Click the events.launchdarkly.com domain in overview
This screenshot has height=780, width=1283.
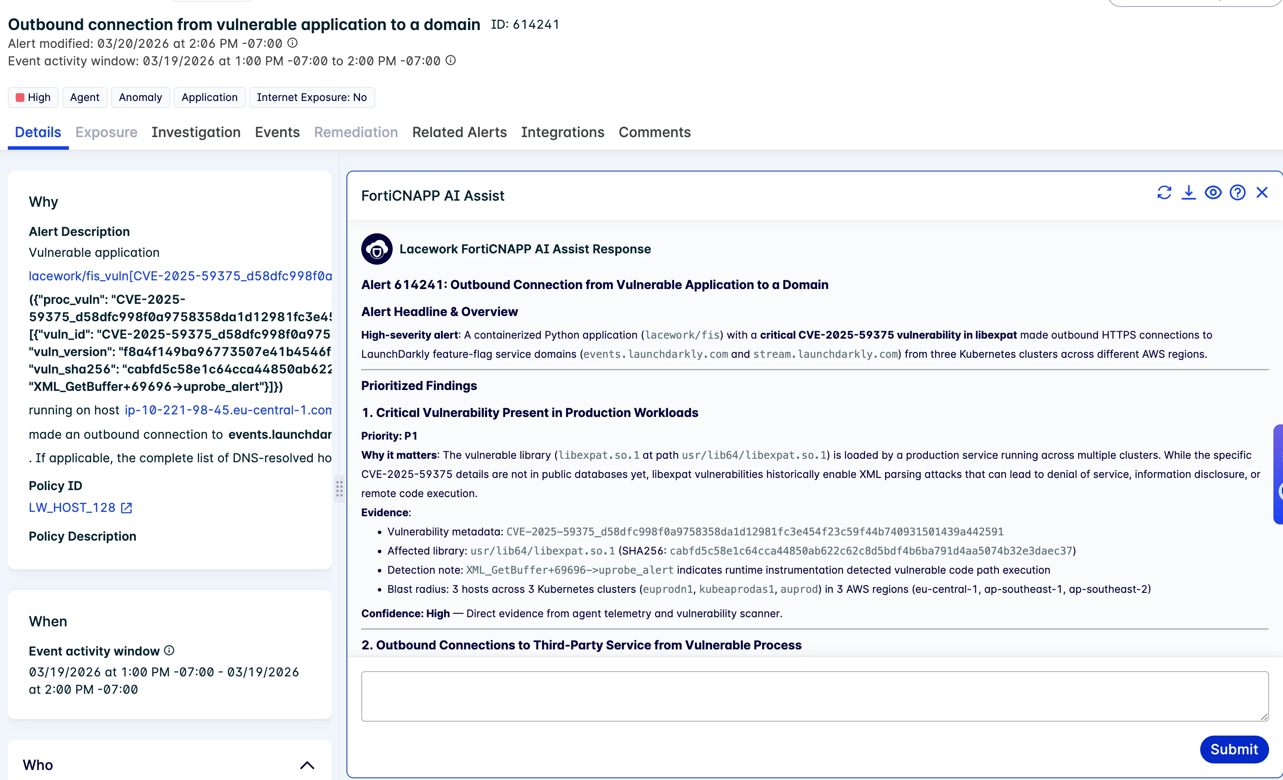(x=655, y=354)
